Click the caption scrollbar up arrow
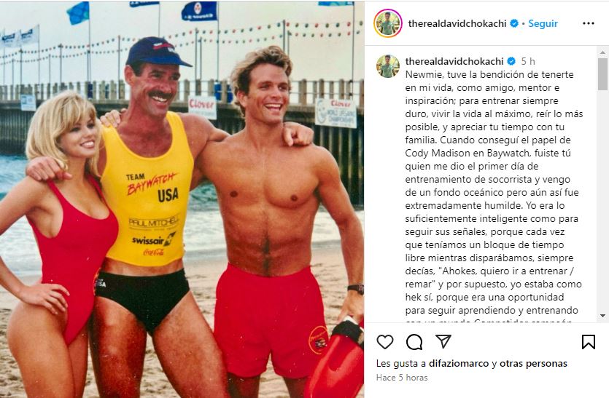The height and width of the screenshot is (398, 609). [x=602, y=52]
